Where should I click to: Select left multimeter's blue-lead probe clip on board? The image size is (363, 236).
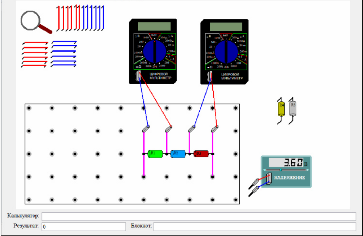(x=146, y=129)
